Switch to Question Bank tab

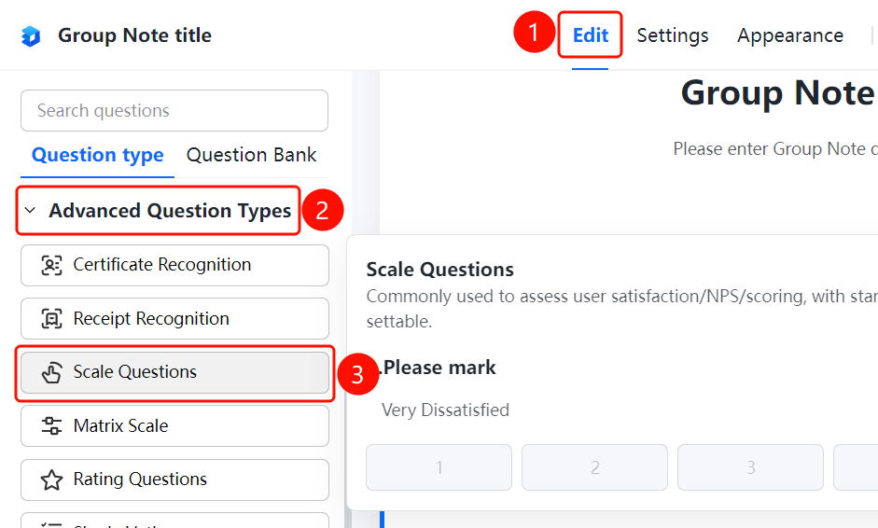(x=251, y=155)
